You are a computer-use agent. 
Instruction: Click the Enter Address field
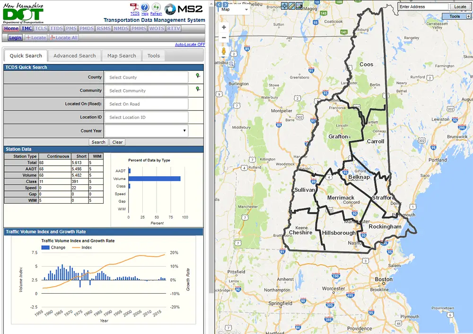(423, 7)
